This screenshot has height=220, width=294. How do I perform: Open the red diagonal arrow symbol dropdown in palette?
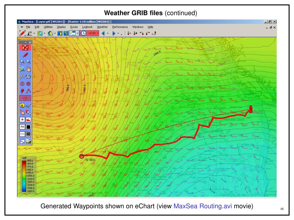(28, 120)
